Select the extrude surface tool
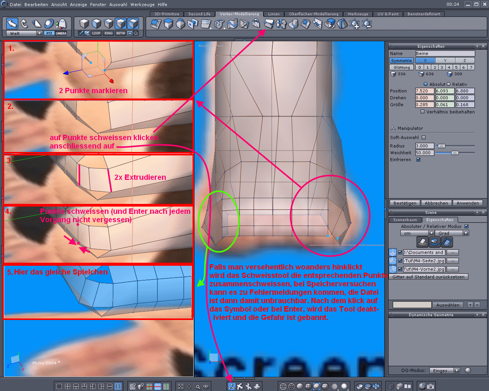The height and width of the screenshot is (391, 489). [168, 24]
